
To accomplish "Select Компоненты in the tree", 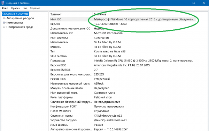I will coord(15,23).
